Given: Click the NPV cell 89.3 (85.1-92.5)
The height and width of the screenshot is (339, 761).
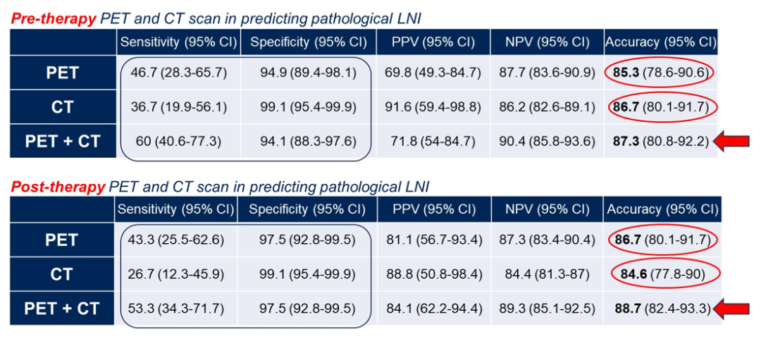Looking at the screenshot, I should [x=547, y=307].
